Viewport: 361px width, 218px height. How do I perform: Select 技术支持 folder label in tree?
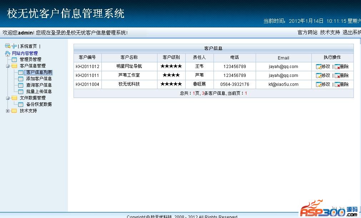click(x=28, y=111)
